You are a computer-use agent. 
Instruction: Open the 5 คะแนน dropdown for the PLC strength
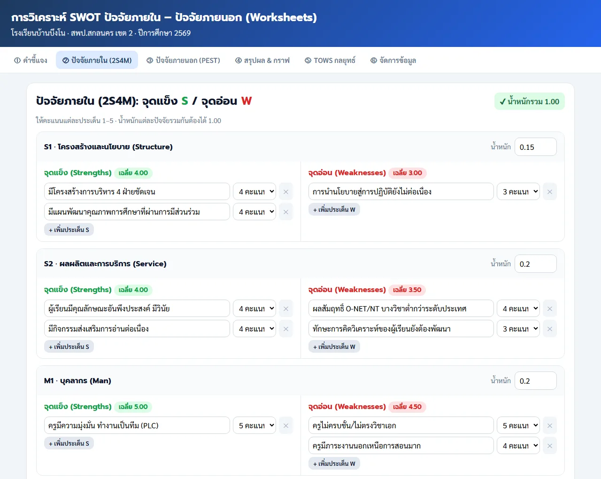coord(254,425)
